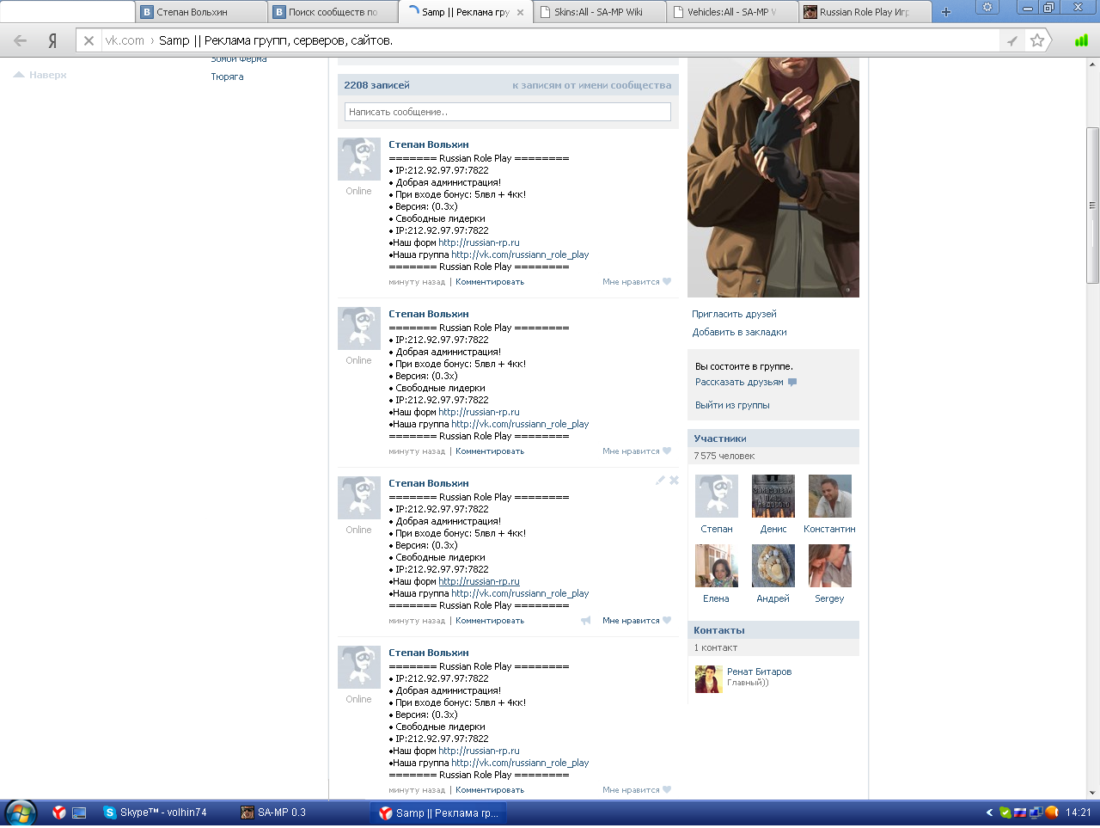The image size is (1100, 828).
Task: Open member Sergey's avatar thumbnail
Action: (x=830, y=566)
